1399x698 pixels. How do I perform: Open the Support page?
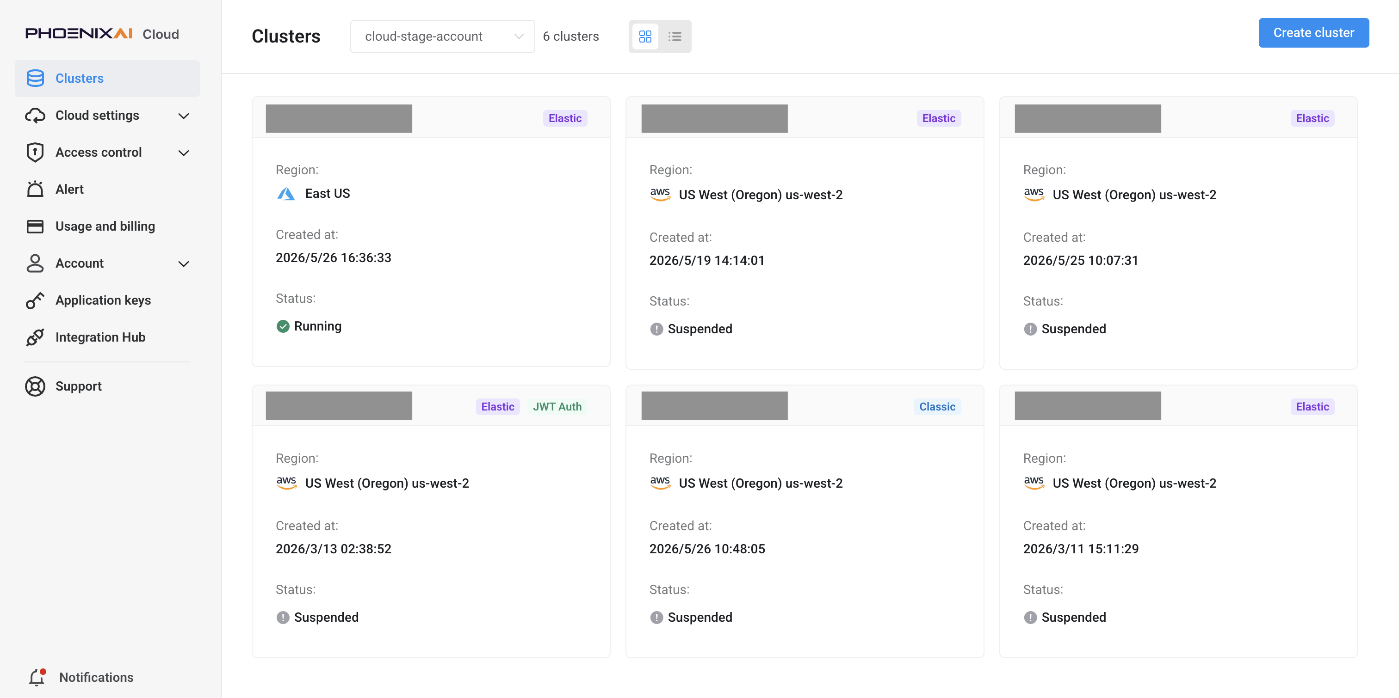pyautogui.click(x=107, y=386)
